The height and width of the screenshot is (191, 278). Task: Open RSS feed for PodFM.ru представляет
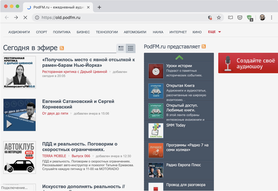204,46
